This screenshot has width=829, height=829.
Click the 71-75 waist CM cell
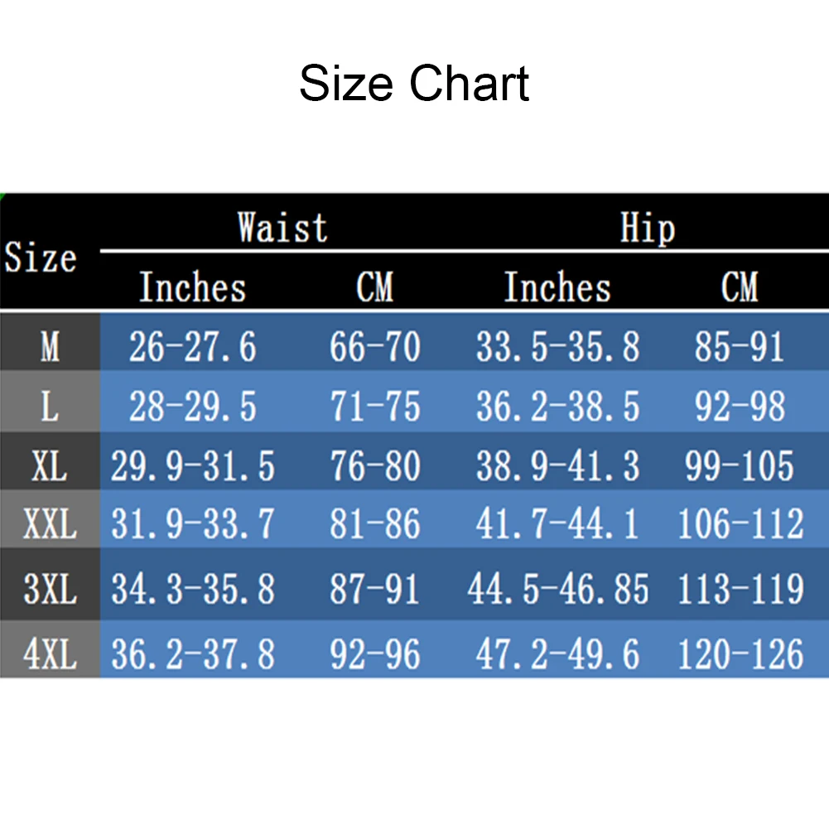point(375,406)
